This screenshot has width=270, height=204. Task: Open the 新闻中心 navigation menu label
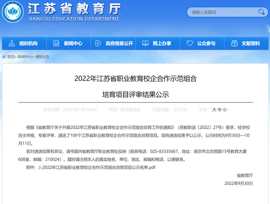[x=73, y=43]
